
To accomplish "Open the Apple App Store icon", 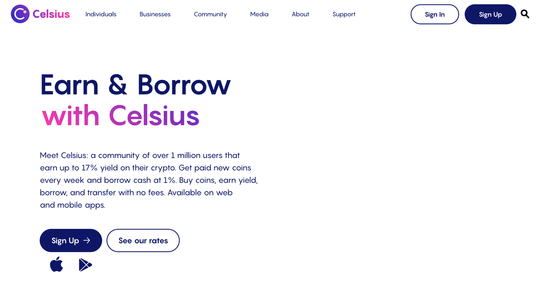I will pos(56,264).
